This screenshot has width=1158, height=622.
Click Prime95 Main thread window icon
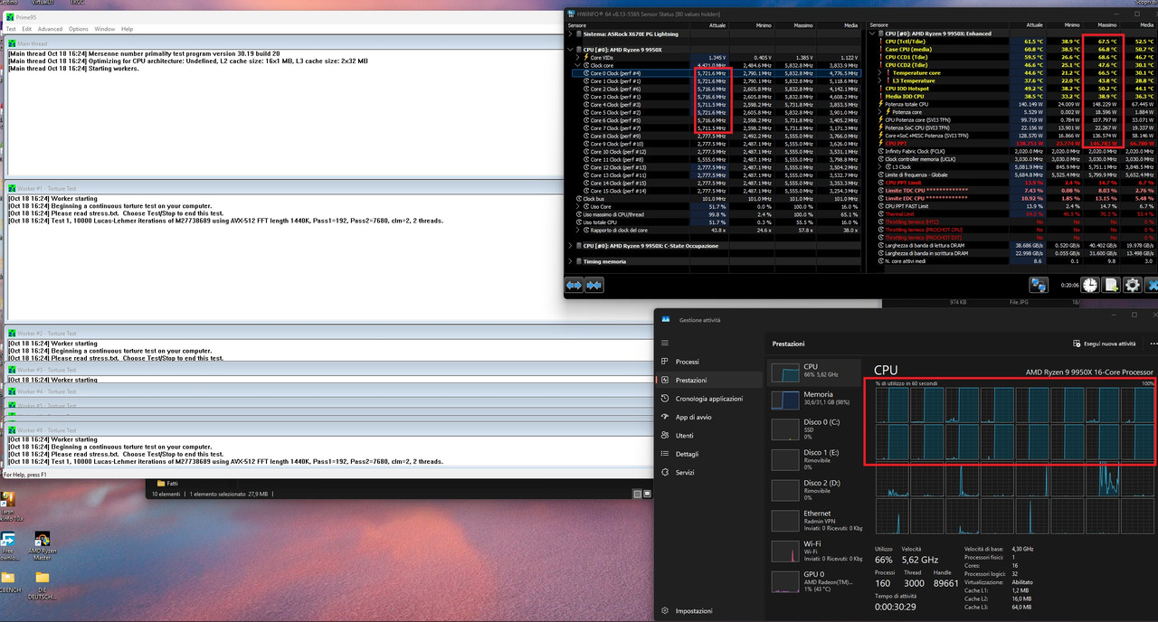click(x=11, y=42)
